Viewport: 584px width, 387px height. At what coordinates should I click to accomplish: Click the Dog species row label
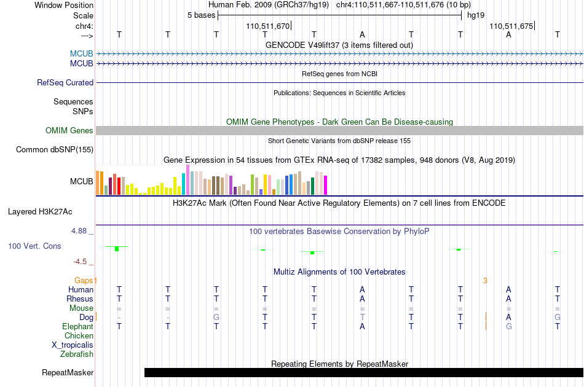87,318
